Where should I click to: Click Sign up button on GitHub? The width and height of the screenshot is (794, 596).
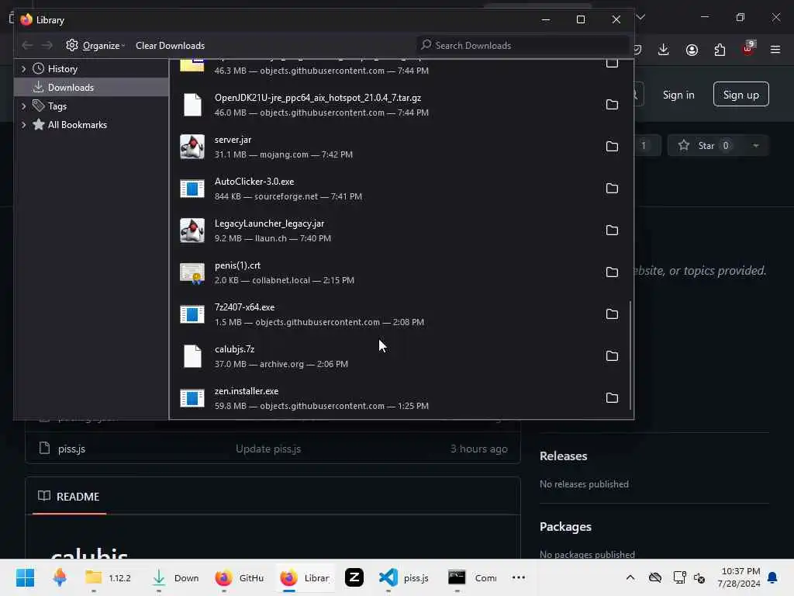point(740,94)
